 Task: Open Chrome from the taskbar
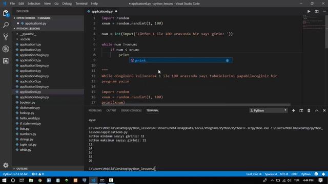[40, 180]
